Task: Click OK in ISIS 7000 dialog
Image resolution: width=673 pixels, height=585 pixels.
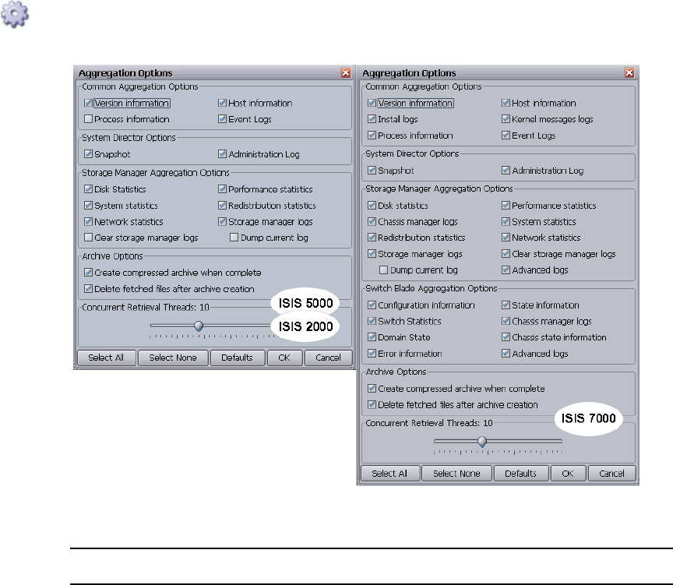Action: tap(569, 474)
